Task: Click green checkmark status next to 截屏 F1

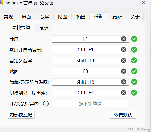Action: pyautogui.click(x=134, y=39)
